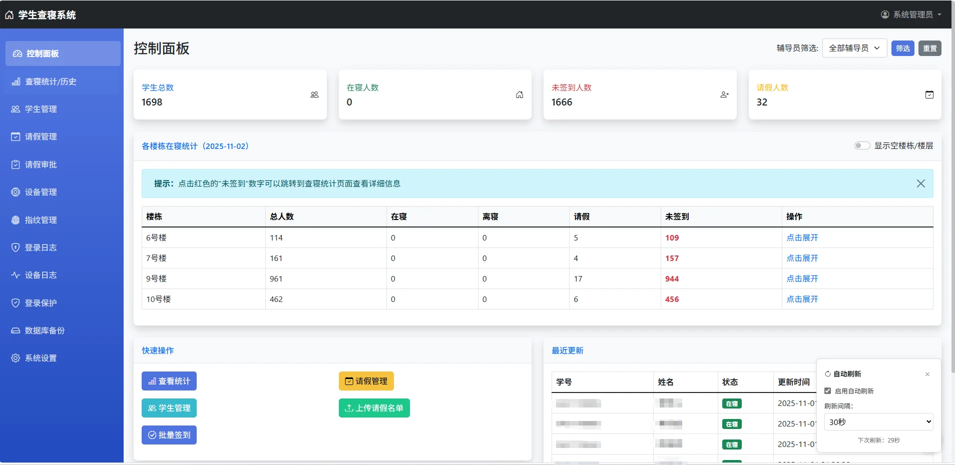Uncheck 启用自动刷新 in the refresh panel

[x=828, y=391]
